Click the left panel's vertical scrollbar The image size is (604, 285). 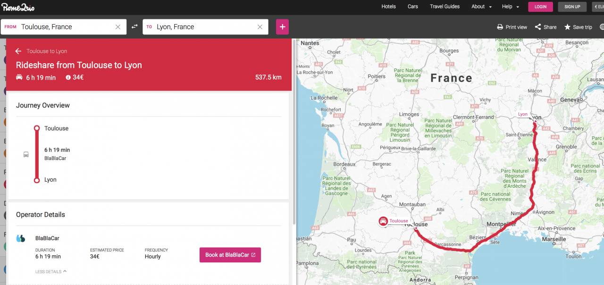(x=294, y=132)
